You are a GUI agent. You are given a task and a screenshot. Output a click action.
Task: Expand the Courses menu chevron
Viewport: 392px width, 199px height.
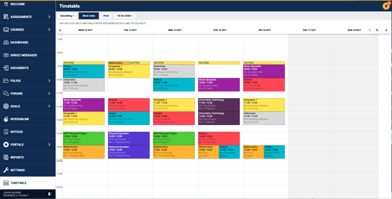(x=49, y=29)
